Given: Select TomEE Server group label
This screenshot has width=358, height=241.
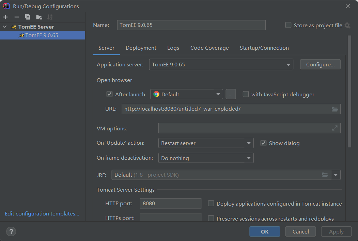Looking at the screenshot, I should (36, 27).
